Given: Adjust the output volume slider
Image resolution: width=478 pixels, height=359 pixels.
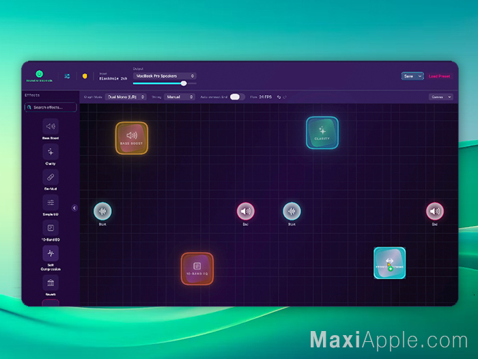Looking at the screenshot, I should tap(165, 83).
